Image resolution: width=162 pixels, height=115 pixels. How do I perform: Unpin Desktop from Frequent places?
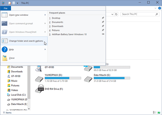pos(103,18)
